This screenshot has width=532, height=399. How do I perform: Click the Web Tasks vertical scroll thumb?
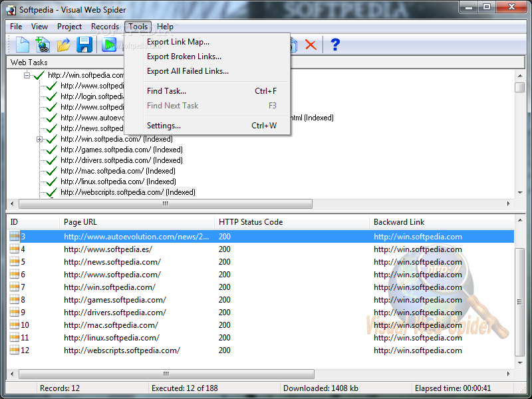click(x=520, y=87)
